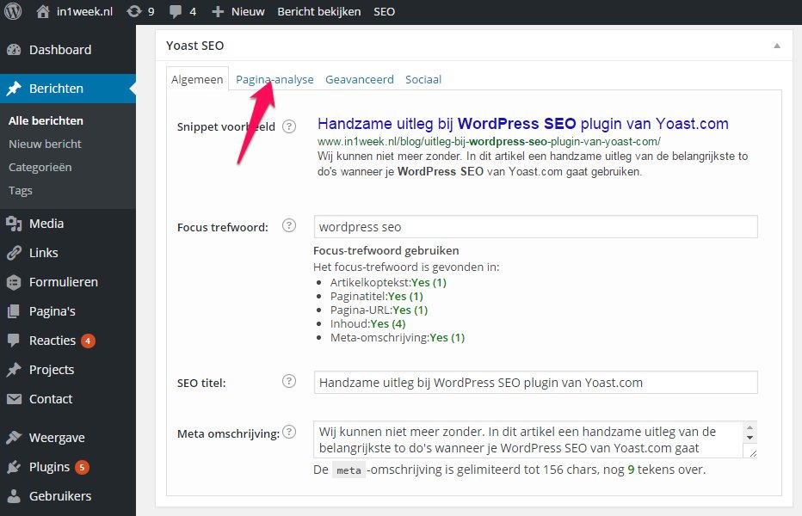Open the comments bubble showing 4

(176, 11)
